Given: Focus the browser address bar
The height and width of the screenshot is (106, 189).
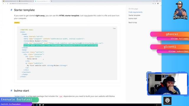Looking at the screenshot, I should click(79, 4).
